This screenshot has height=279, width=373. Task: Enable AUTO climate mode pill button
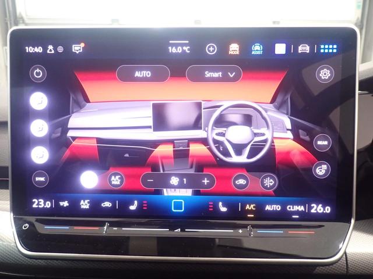(143, 74)
